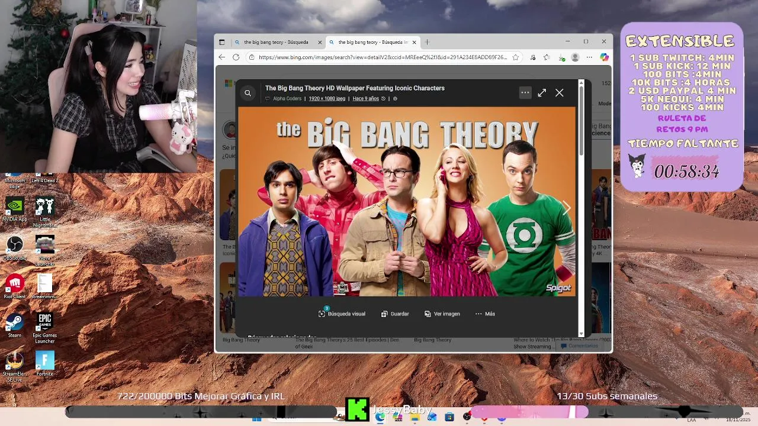Open Edge settings and more menu
The image size is (758, 426).
[x=589, y=57]
